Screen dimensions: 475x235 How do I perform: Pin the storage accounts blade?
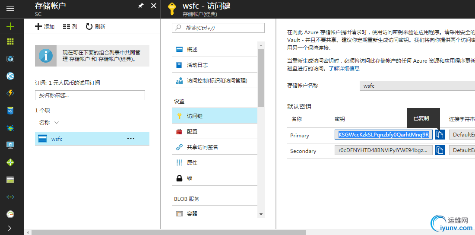click(x=141, y=6)
